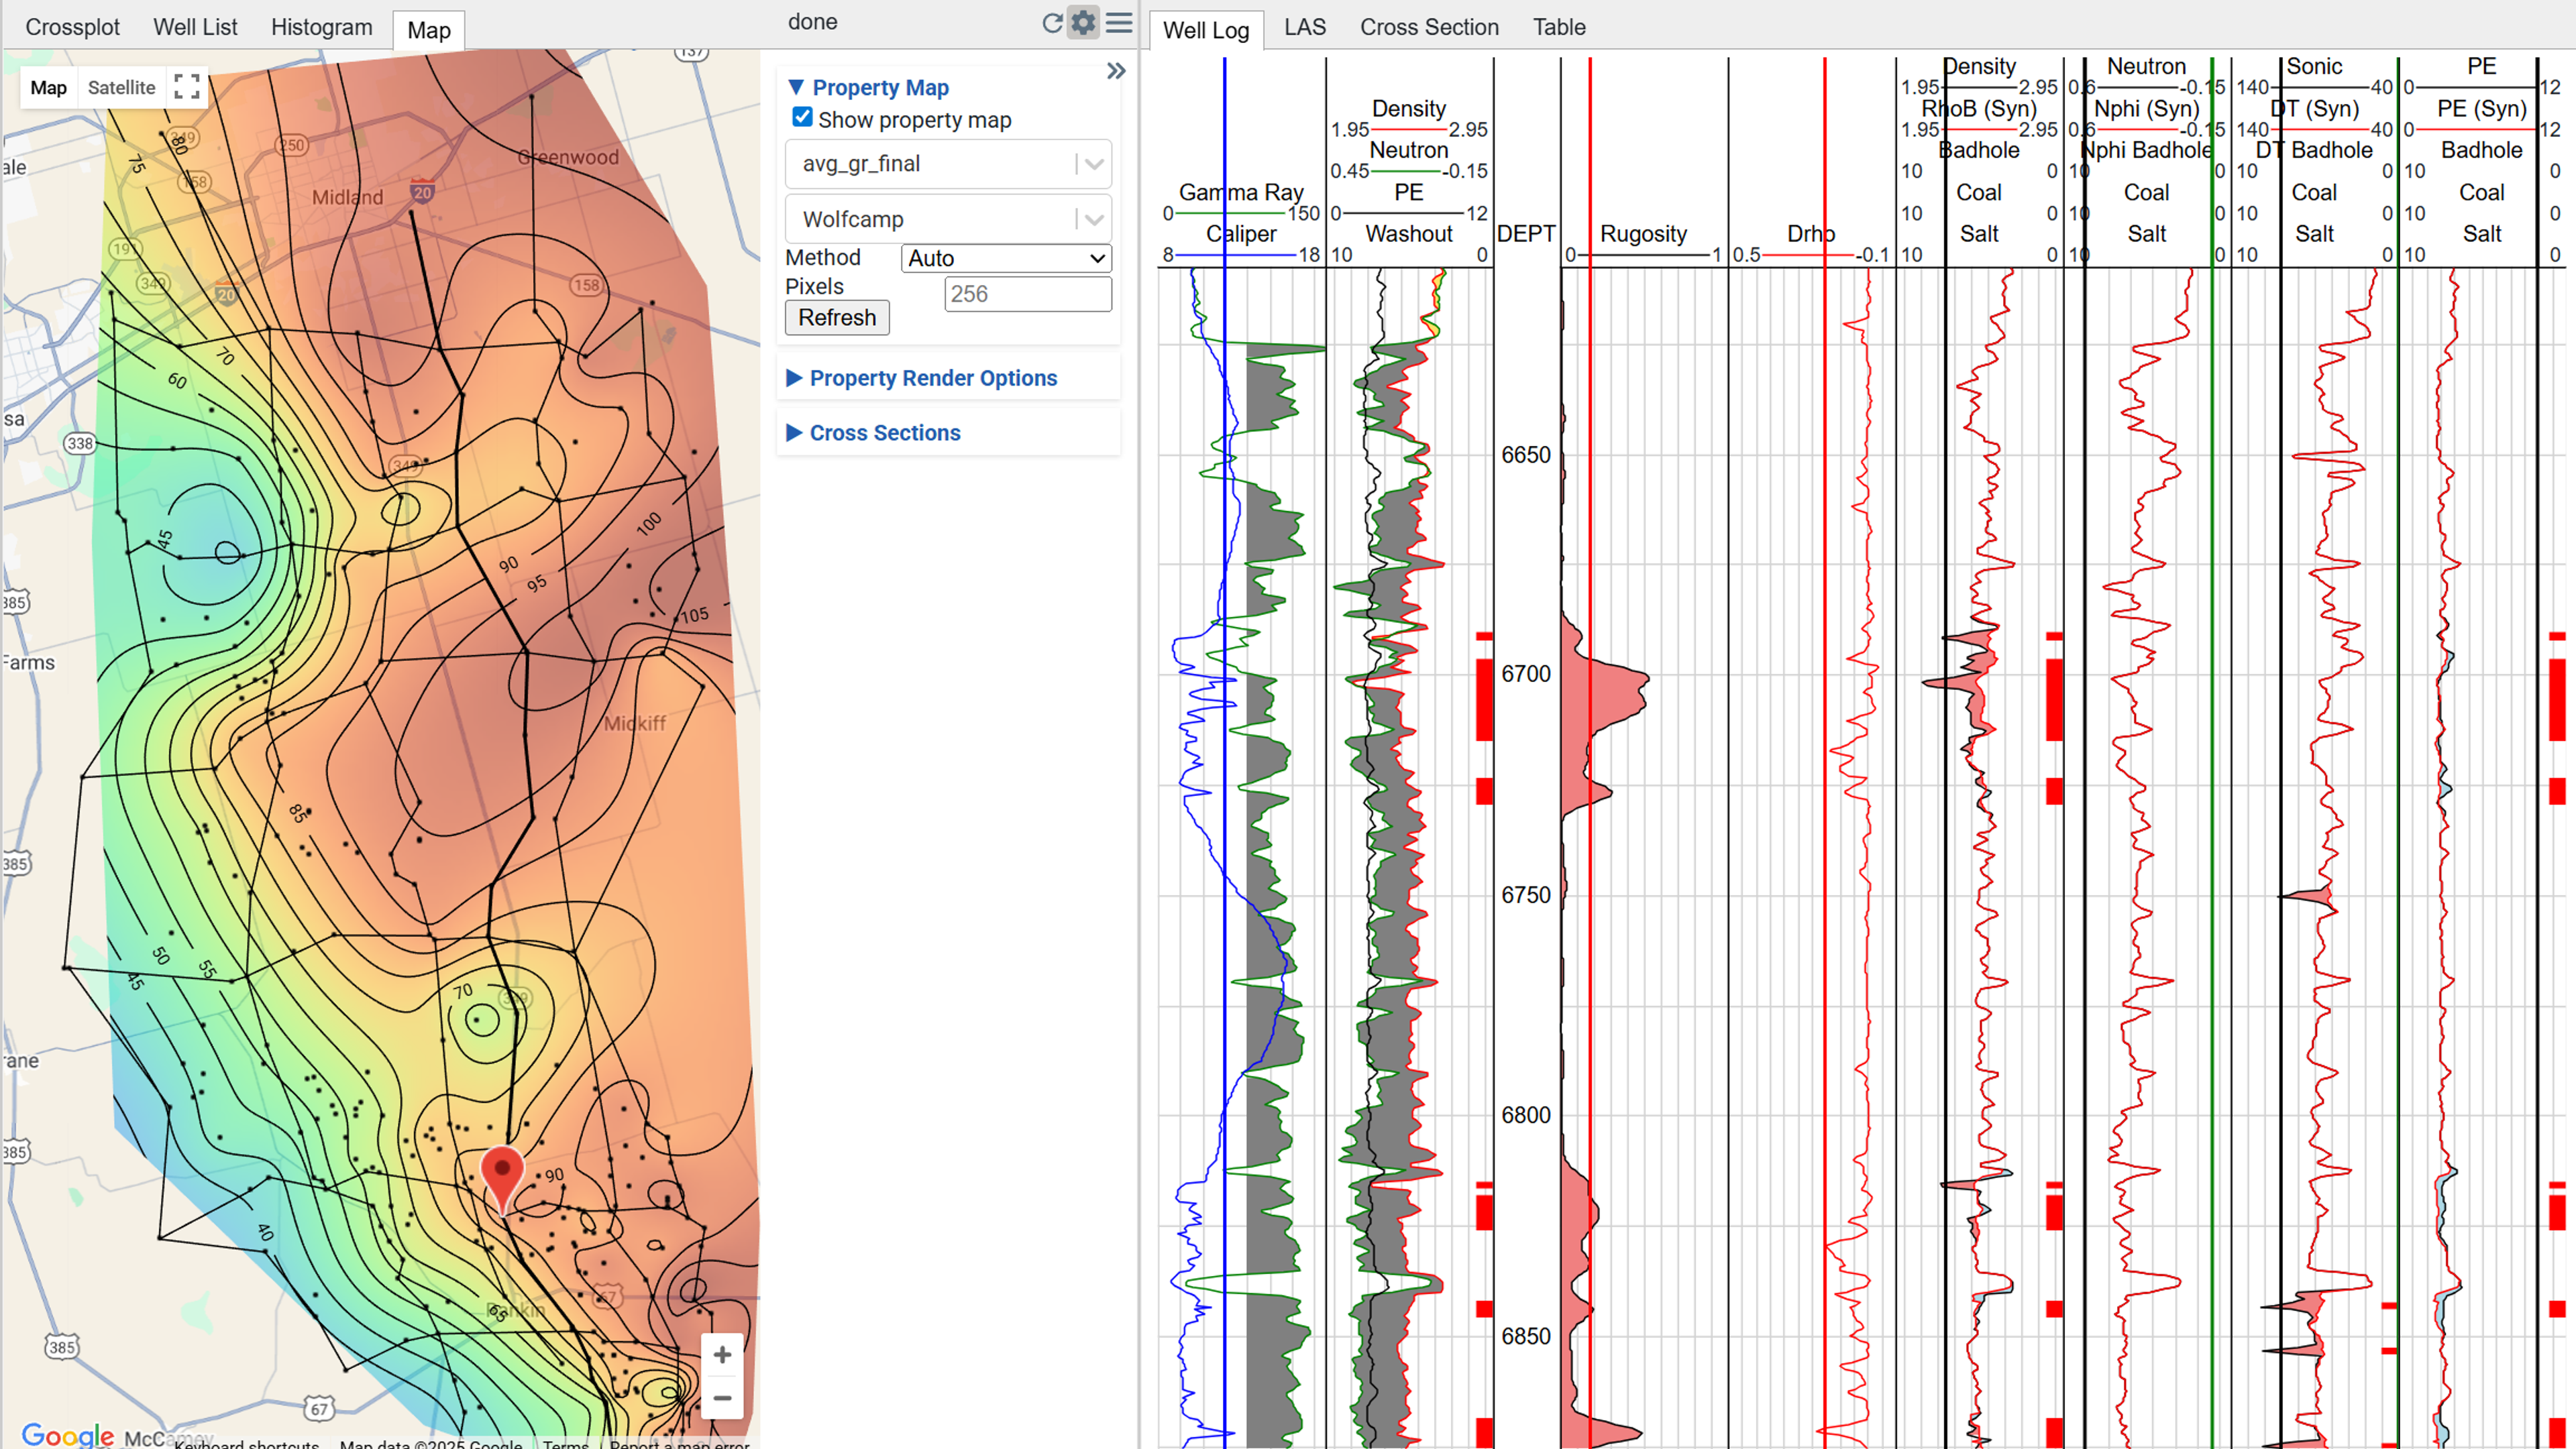Screen dimensions: 2576x1449
Task: Collapse the panel with the double chevron icon
Action: (x=1116, y=71)
